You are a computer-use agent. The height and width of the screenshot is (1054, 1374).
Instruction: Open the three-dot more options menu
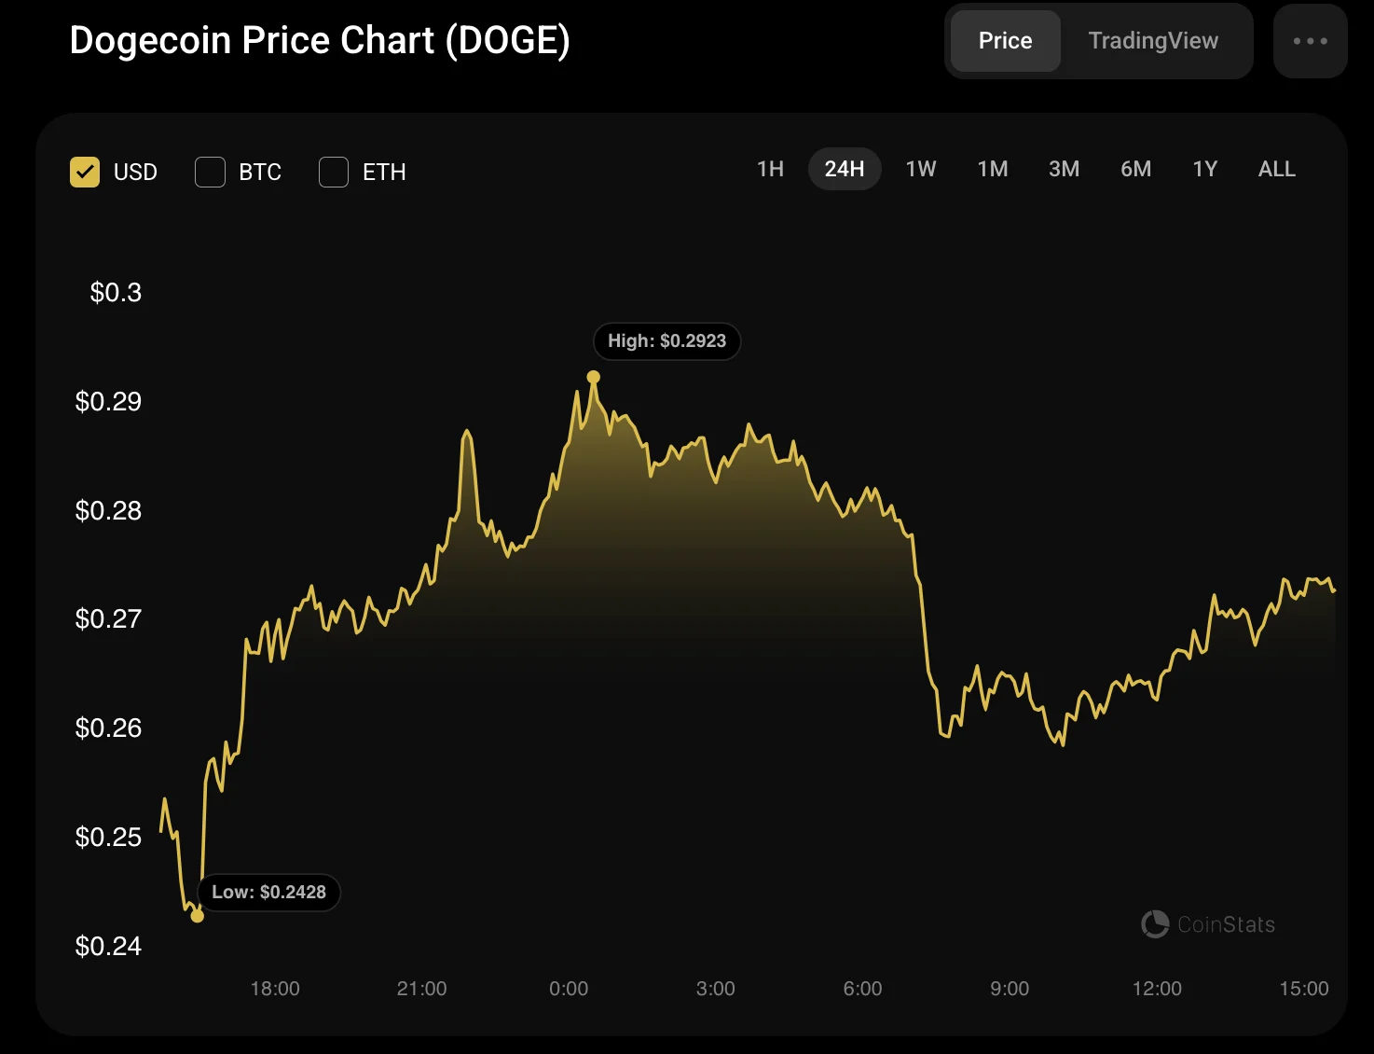click(1310, 41)
